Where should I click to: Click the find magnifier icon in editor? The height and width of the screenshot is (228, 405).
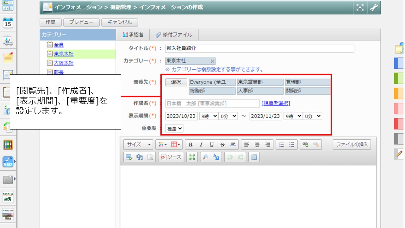click(x=206, y=157)
